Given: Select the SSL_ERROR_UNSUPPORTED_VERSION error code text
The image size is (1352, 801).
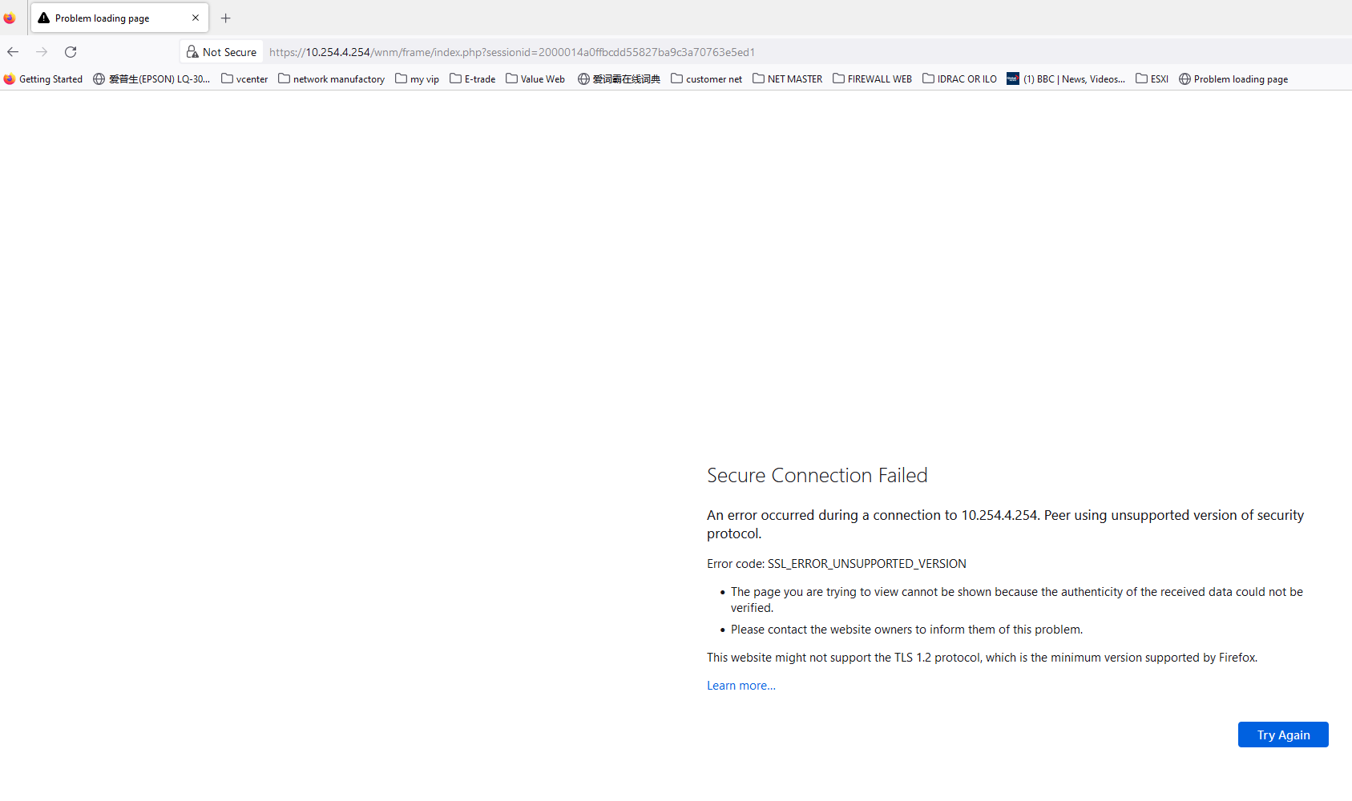Looking at the screenshot, I should pyautogui.click(x=867, y=564).
